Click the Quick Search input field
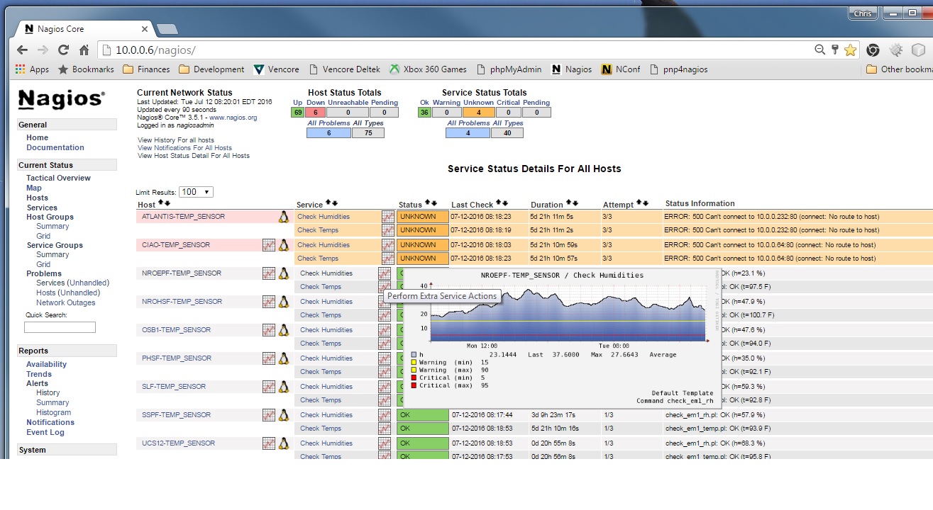 [x=60, y=327]
